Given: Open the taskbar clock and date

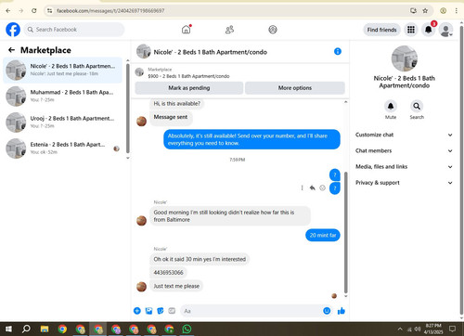Looking at the screenshot, I should click(x=433, y=329).
